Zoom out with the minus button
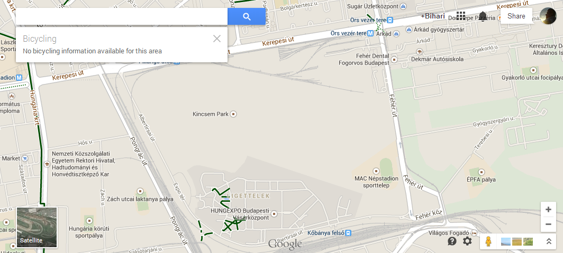Viewport: 563px width, 253px height. pyautogui.click(x=548, y=224)
